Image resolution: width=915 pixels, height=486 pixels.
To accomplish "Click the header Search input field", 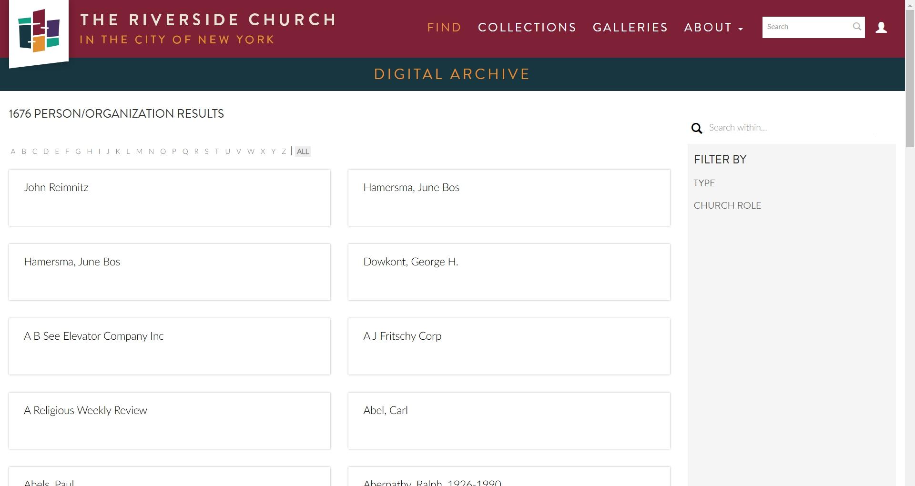I will click(x=806, y=27).
